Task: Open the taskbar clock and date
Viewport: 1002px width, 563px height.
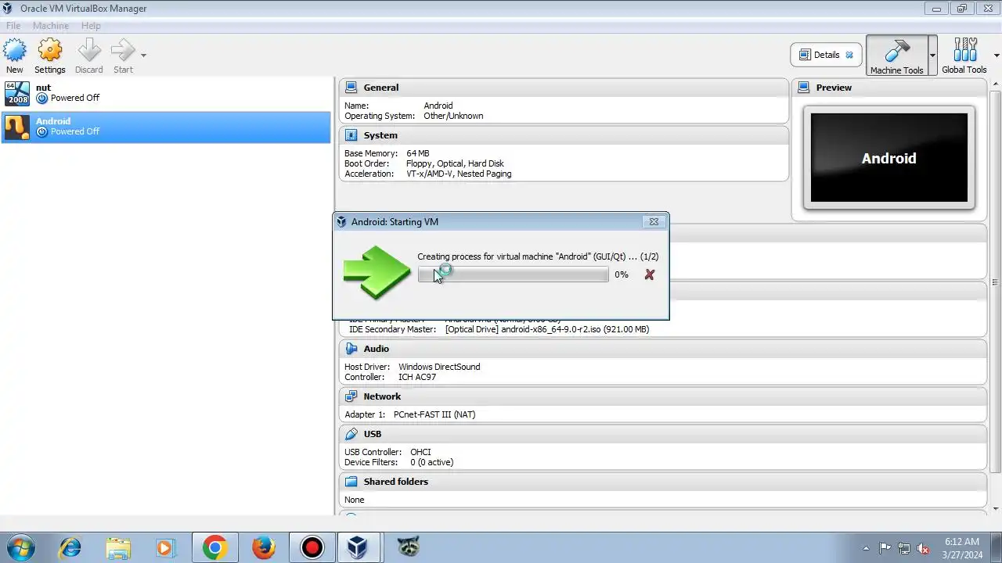Action: click(x=961, y=547)
